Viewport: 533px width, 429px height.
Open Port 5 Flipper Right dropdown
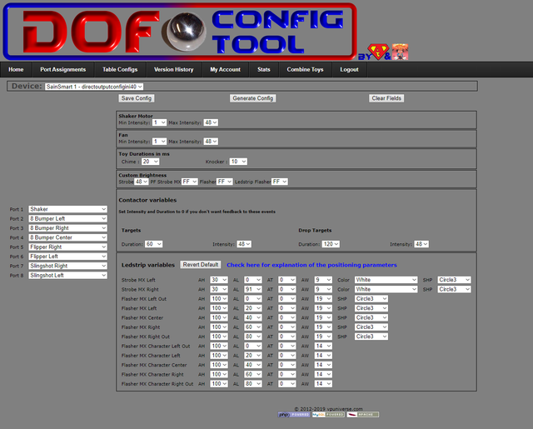pyautogui.click(x=68, y=247)
